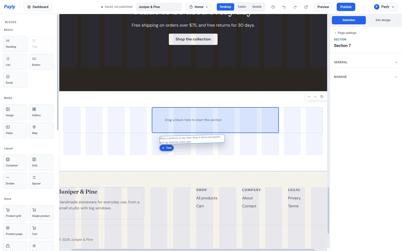
Task: Open the Payly account menu
Action: [x=385, y=7]
